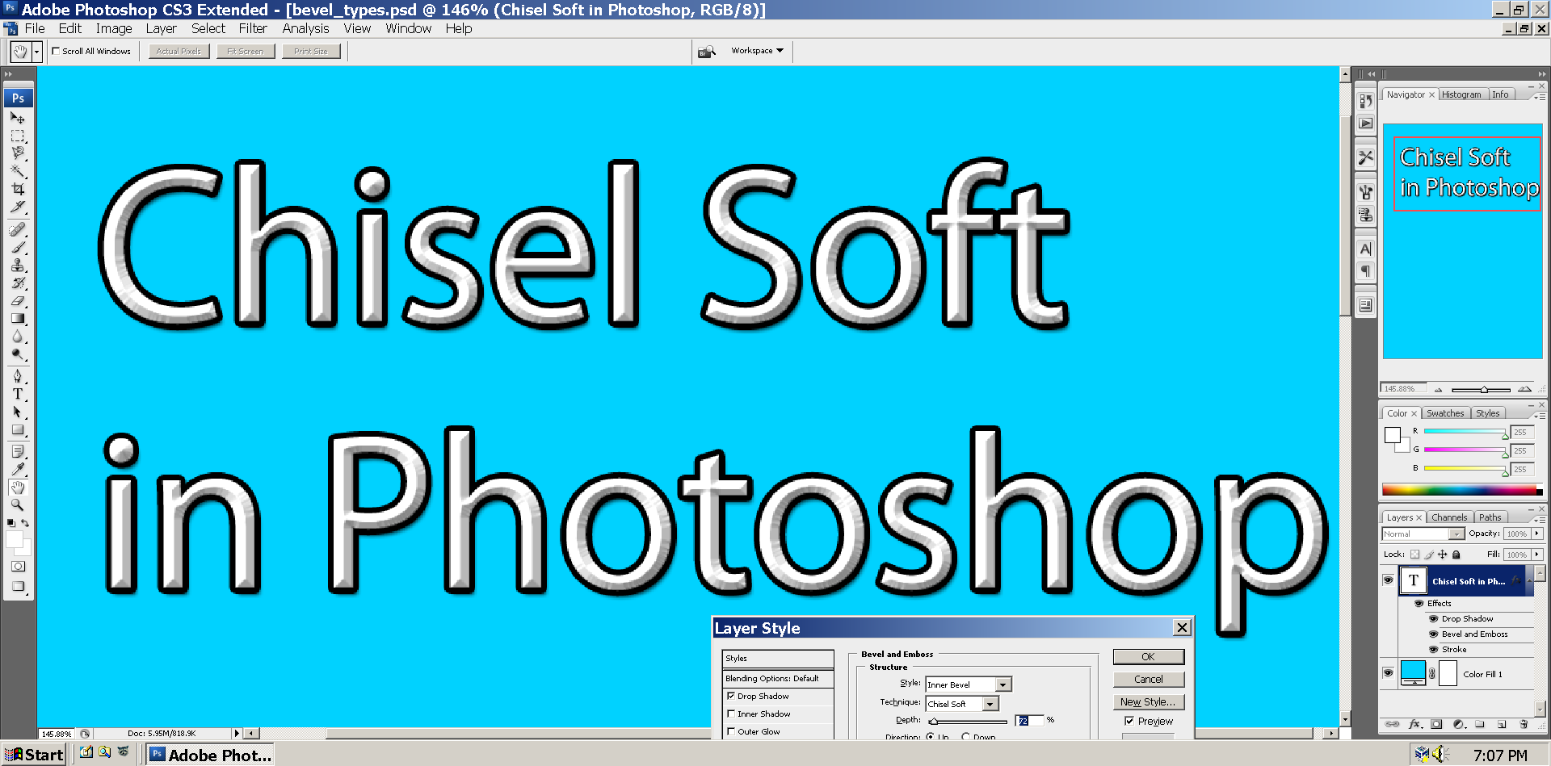Viewport: 1551px width, 766px height.
Task: Click the New Style button
Action: [1148, 702]
